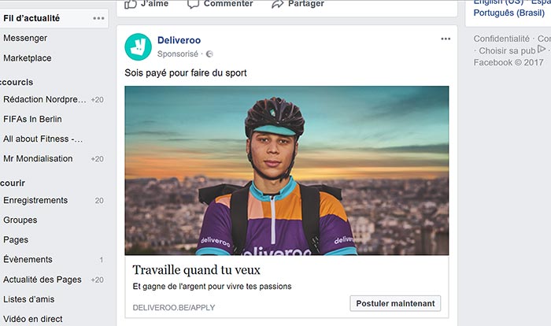Open the Deliveroo post options menu
Image resolution: width=551 pixels, height=326 pixels.
[x=446, y=39]
